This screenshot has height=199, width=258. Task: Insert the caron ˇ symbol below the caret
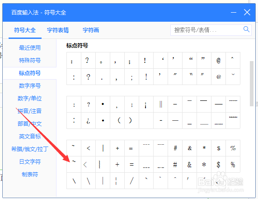pyautogui.click(x=233, y=76)
